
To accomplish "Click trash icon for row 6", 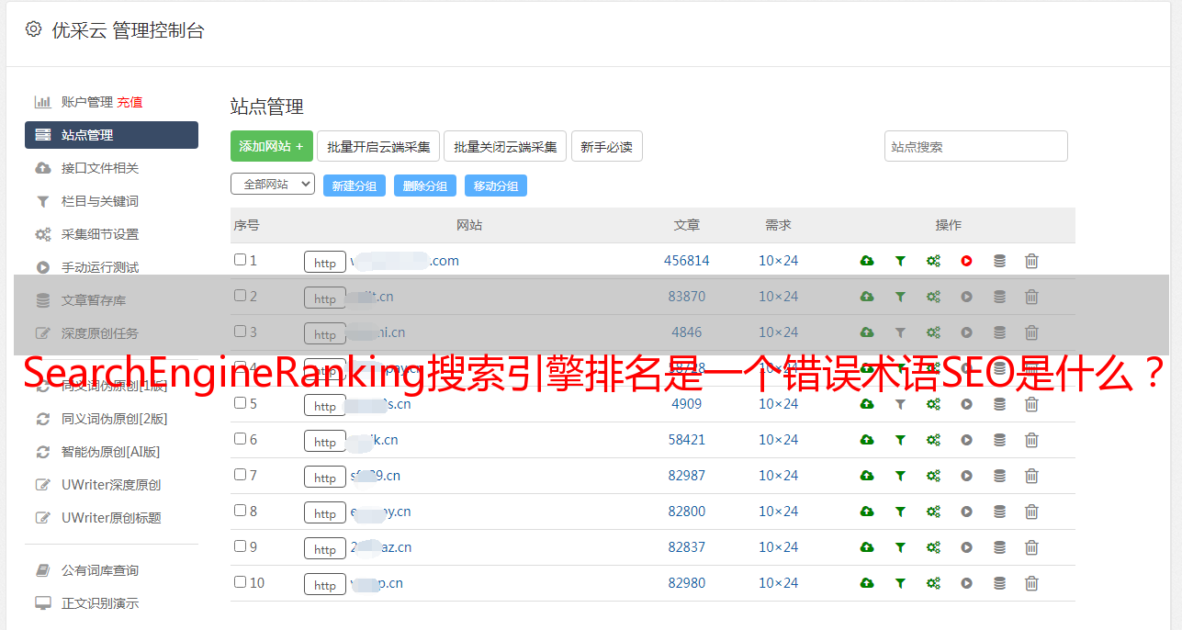I will coord(1031,440).
